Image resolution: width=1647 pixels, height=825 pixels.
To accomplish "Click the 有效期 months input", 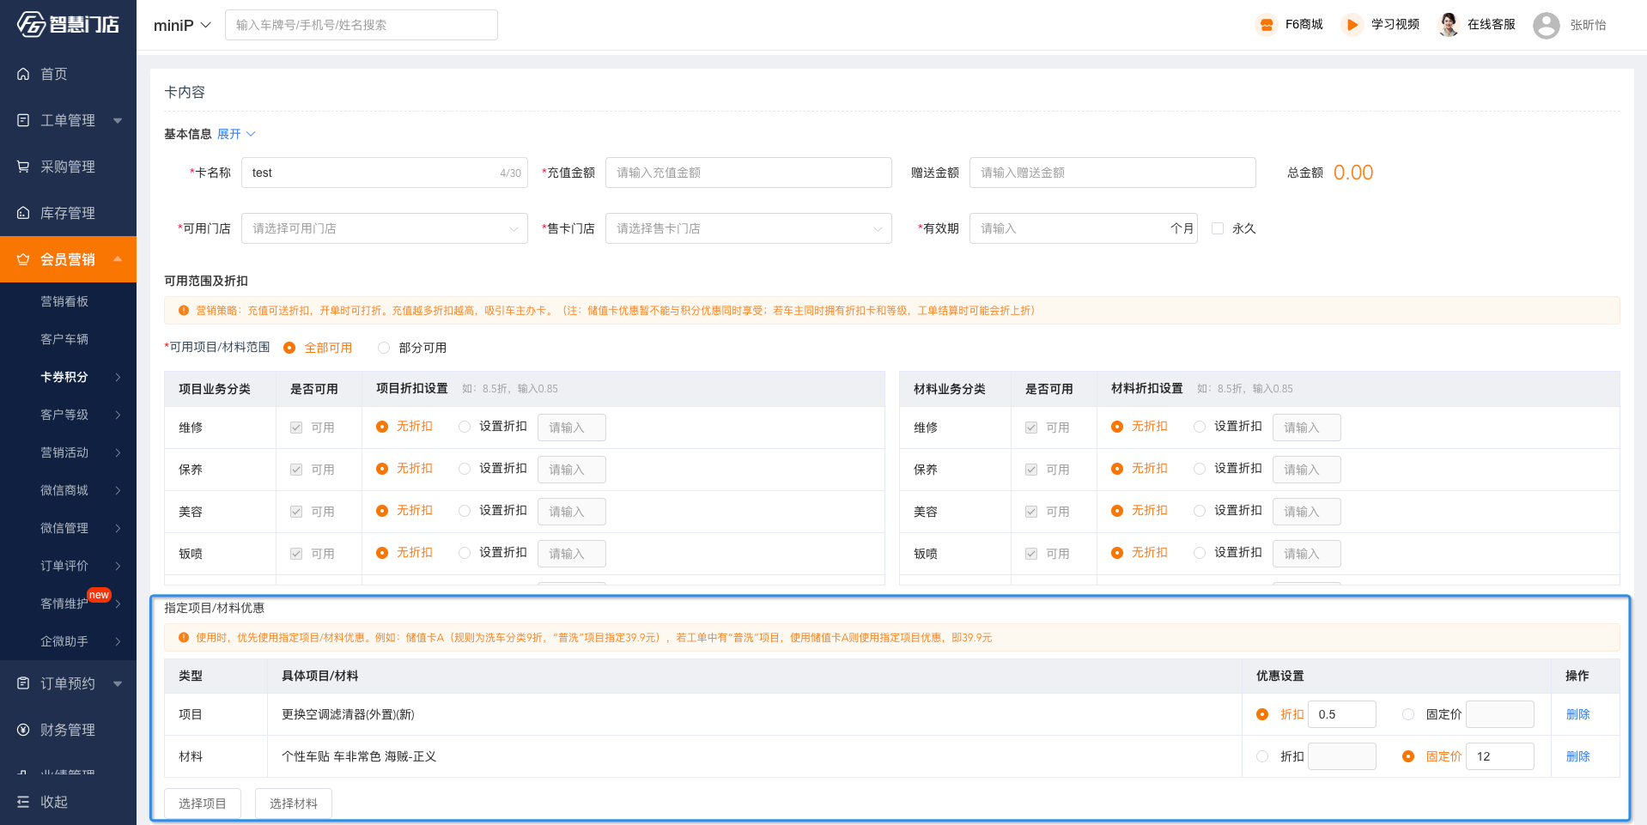I will (1083, 228).
